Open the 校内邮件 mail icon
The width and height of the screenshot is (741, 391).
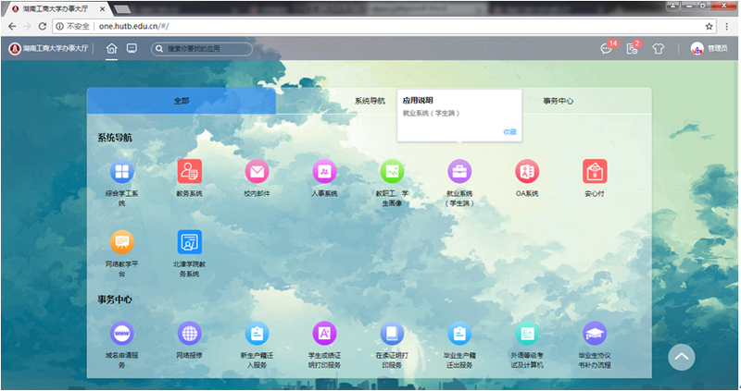(257, 171)
